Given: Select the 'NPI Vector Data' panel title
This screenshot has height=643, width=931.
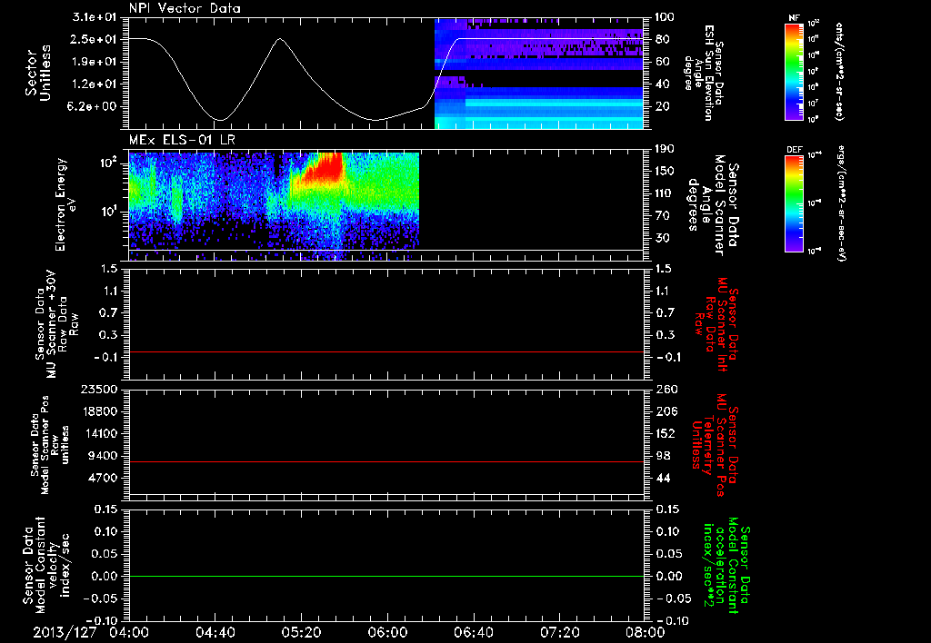Looking at the screenshot, I should (x=185, y=8).
